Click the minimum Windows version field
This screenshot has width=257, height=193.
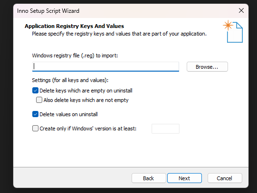coord(165,129)
